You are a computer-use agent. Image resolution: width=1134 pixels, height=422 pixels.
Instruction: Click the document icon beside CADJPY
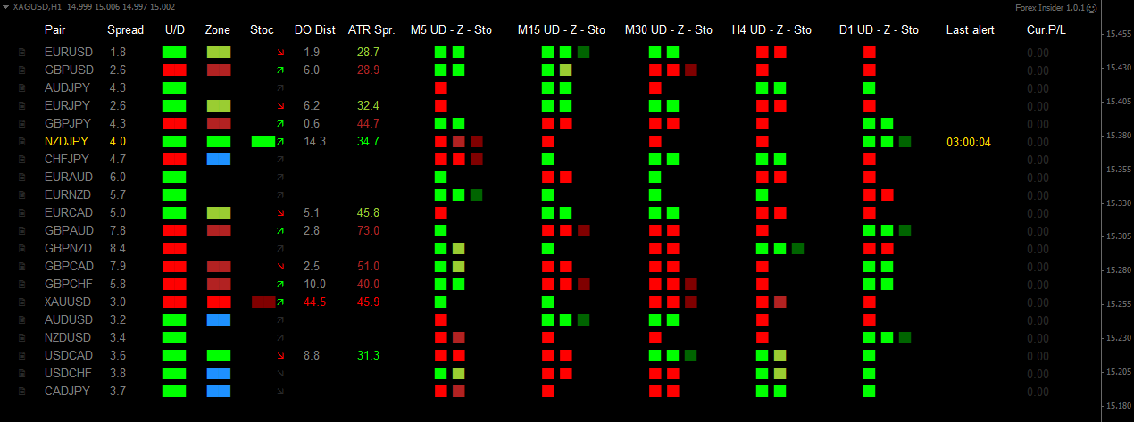pyautogui.click(x=22, y=392)
